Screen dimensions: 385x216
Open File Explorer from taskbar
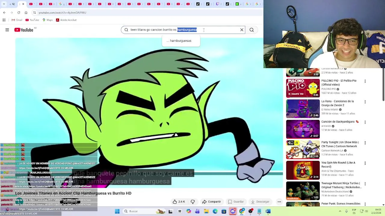(206, 211)
